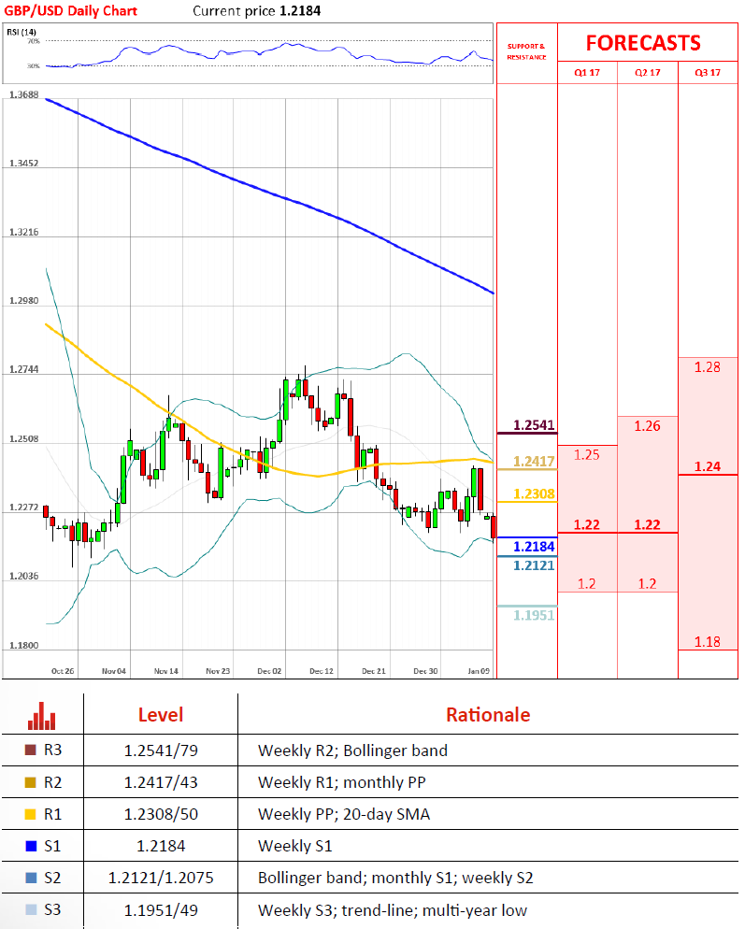Click the 1.1951 support level label

[533, 614]
